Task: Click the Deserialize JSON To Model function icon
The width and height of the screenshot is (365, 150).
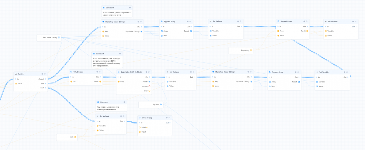Action: point(119,72)
